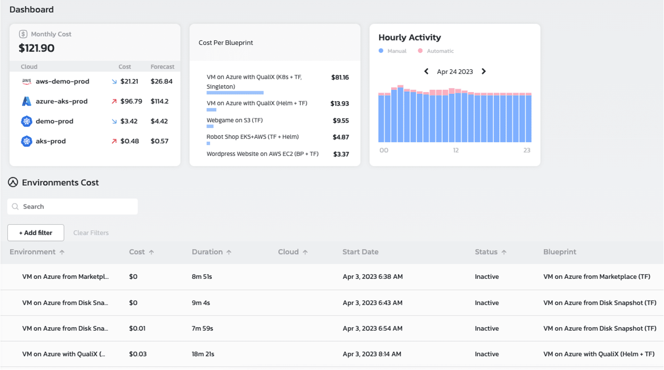Image resolution: width=664 pixels, height=370 pixels.
Task: Sort table by Status column
Action: coord(491,252)
